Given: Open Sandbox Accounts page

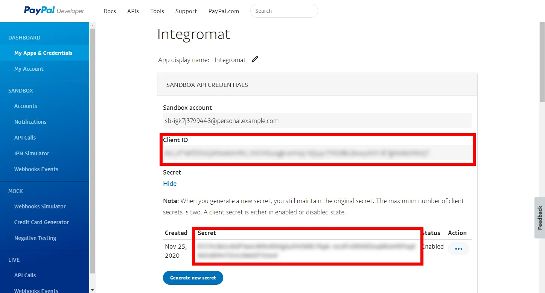Looking at the screenshot, I should (44, 106).
